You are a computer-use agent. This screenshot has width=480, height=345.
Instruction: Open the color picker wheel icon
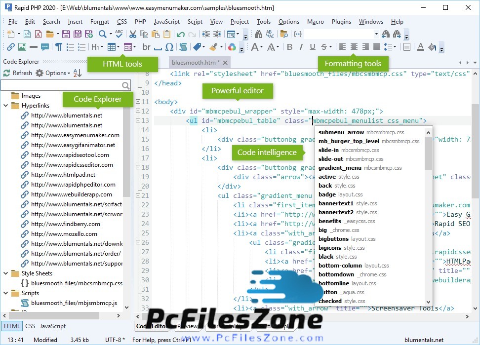pyautogui.click(x=232, y=47)
